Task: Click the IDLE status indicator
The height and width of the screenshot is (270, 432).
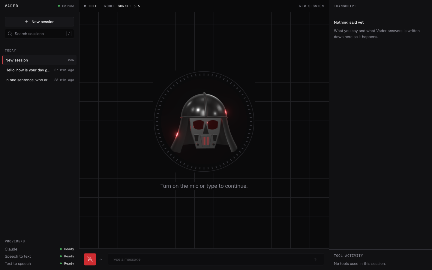Action: tap(91, 6)
